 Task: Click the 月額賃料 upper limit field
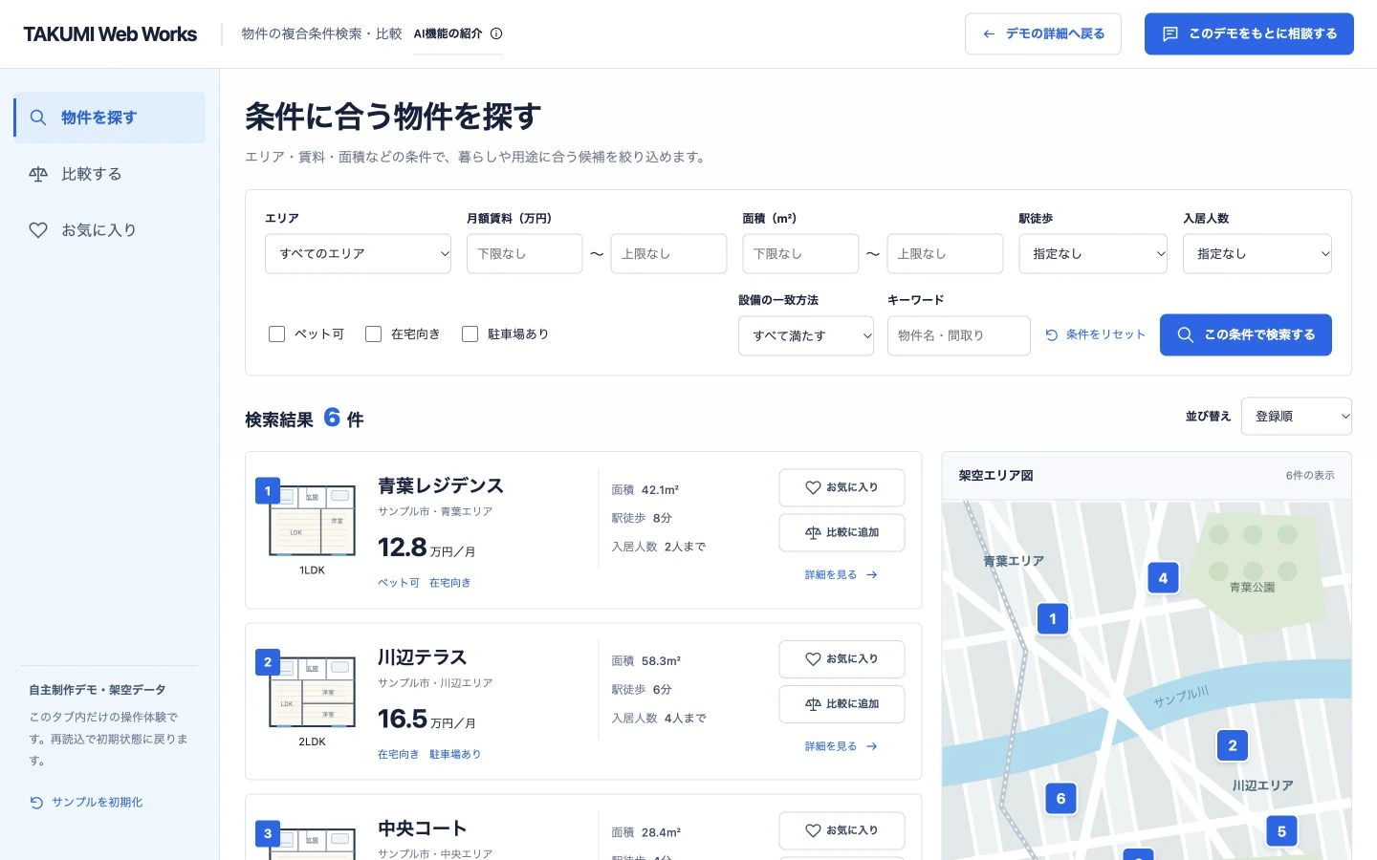(669, 254)
